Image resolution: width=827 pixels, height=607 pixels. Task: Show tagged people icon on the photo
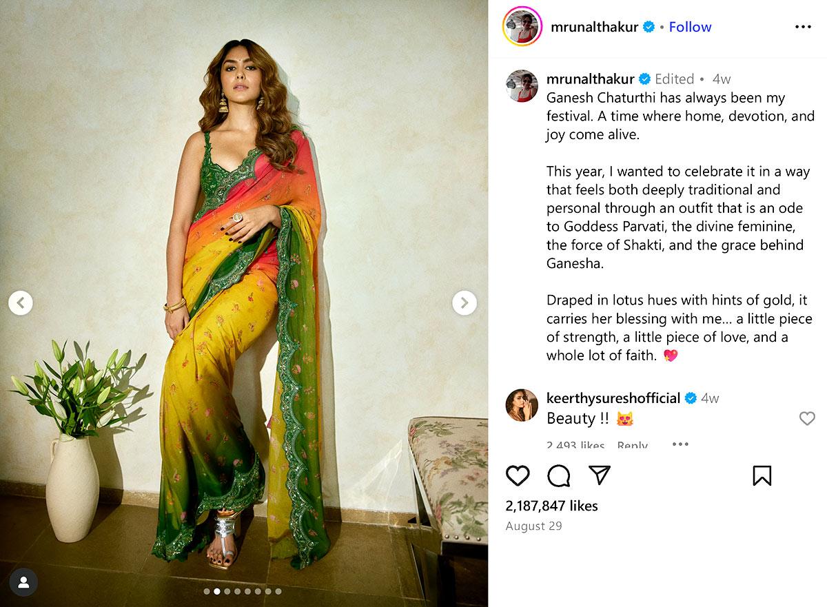point(23,583)
